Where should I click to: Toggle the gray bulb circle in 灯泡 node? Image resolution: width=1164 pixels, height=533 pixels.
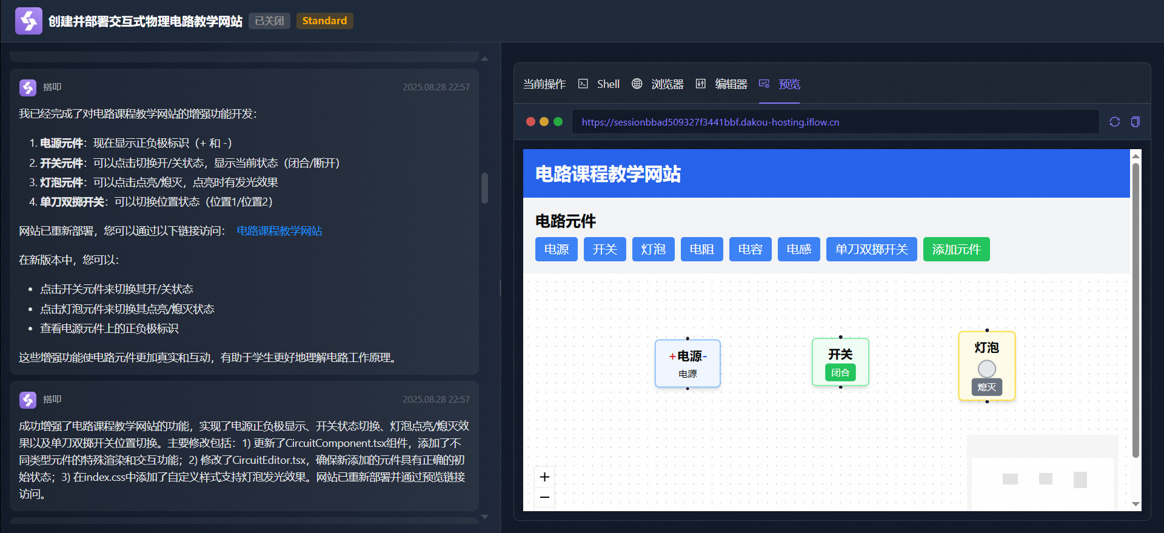pos(986,369)
